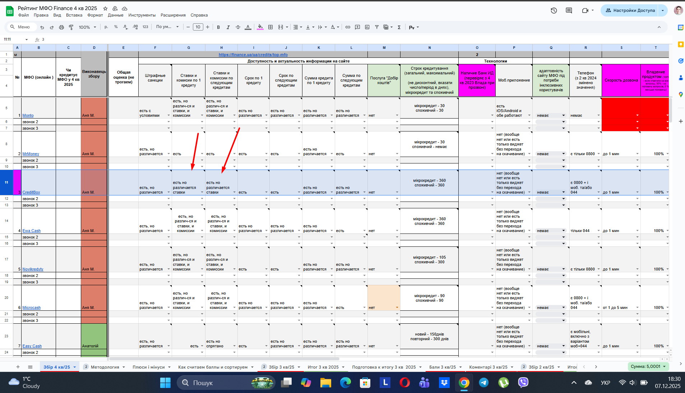Viewport: 685px width, 393px height.
Task: Click the formula bar input
Action: click(x=356, y=40)
